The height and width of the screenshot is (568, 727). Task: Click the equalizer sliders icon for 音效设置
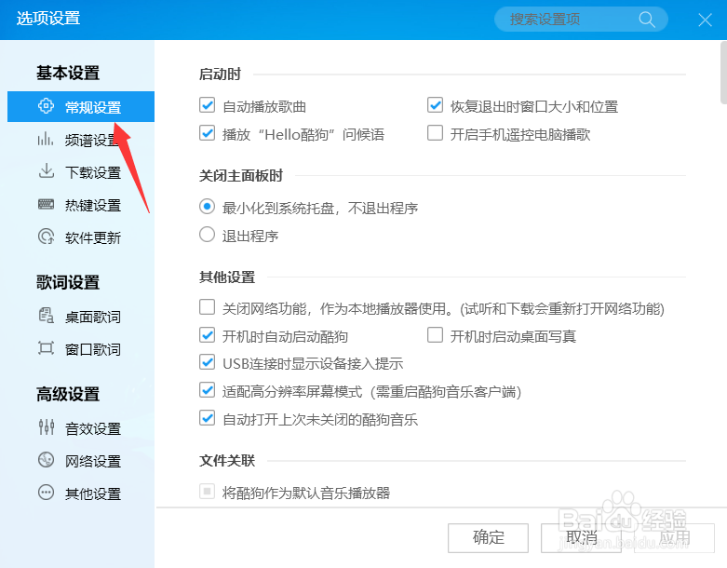coord(47,427)
